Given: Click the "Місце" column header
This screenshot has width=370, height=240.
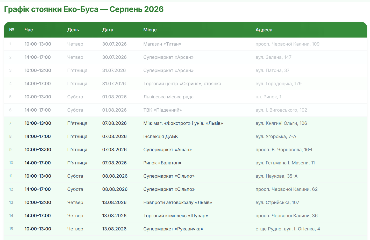Looking at the screenshot, I should pos(150,30).
